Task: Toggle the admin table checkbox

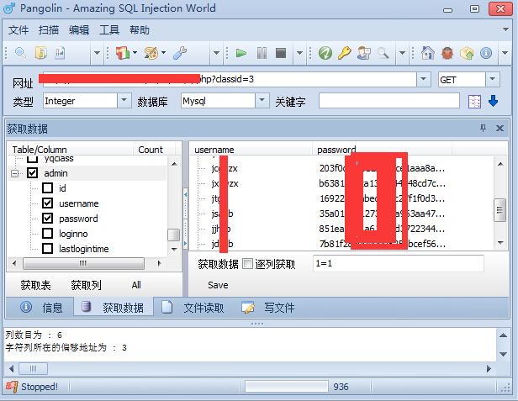Action: [x=32, y=172]
